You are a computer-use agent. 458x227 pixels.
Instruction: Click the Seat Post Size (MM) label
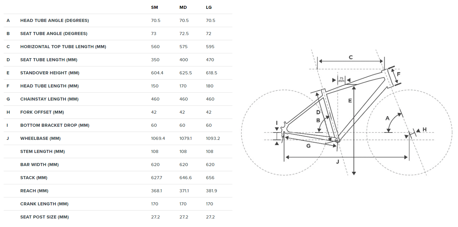[45, 217]
